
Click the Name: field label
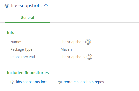pos(16,42)
